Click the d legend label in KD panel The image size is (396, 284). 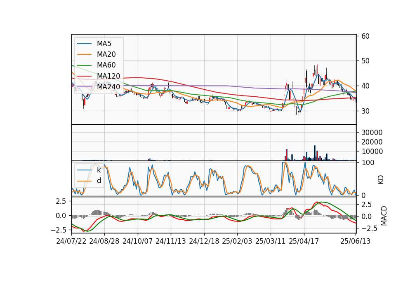pyautogui.click(x=99, y=181)
